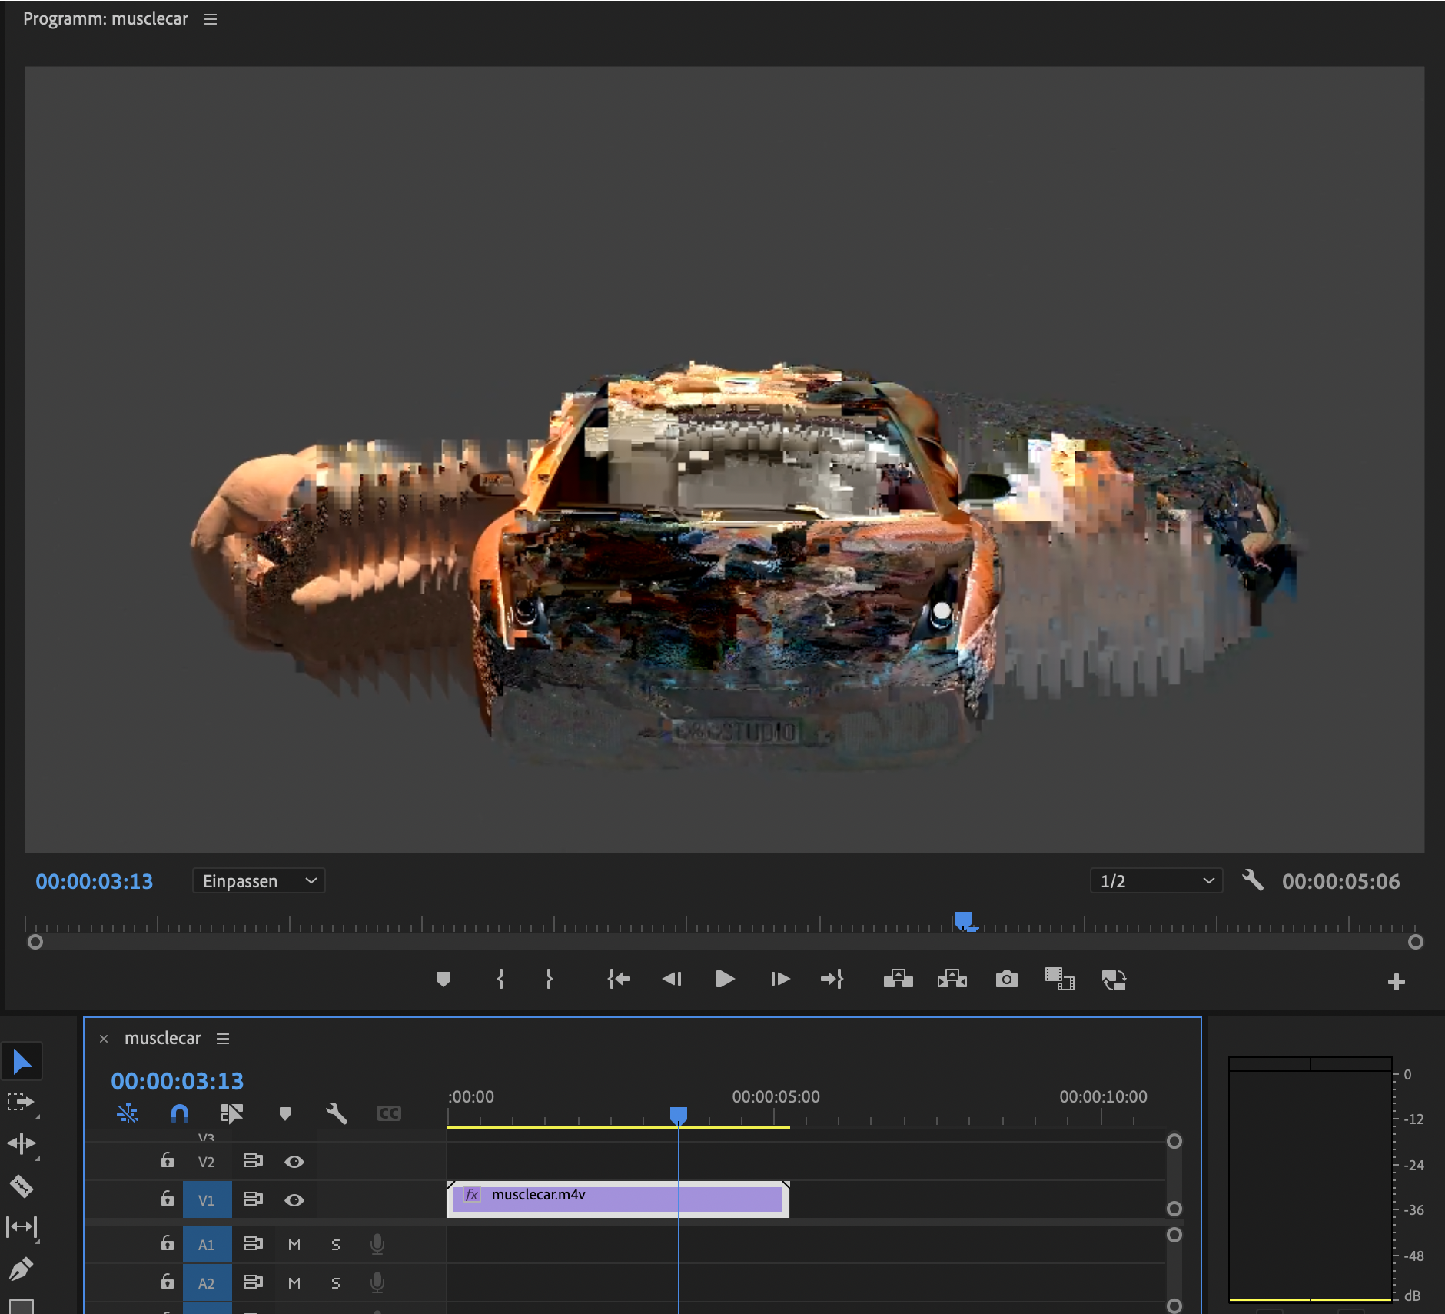The width and height of the screenshot is (1445, 1314).
Task: Toggle lock on track A1
Action: tap(167, 1243)
